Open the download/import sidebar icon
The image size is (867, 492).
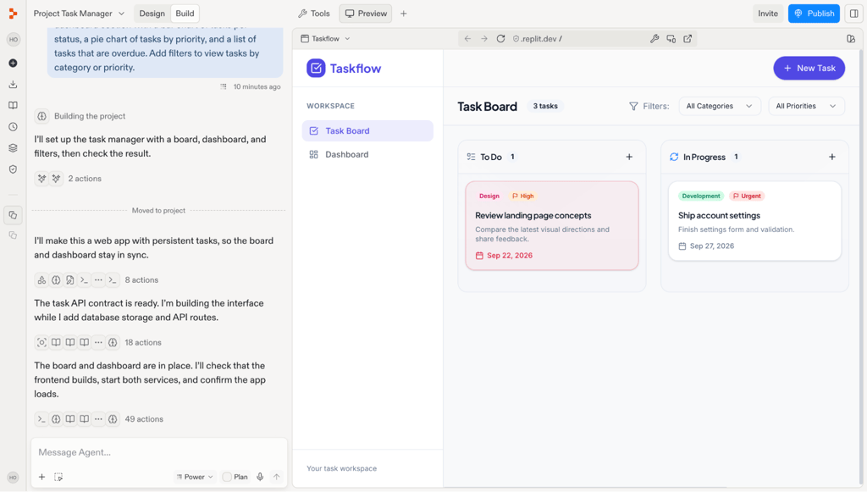point(13,85)
